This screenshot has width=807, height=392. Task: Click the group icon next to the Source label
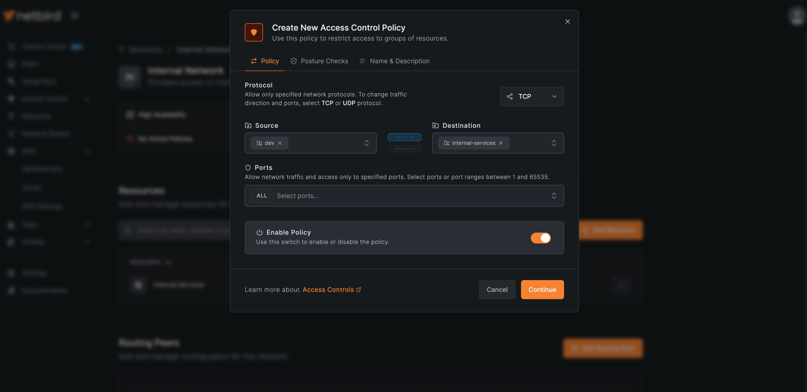248,125
